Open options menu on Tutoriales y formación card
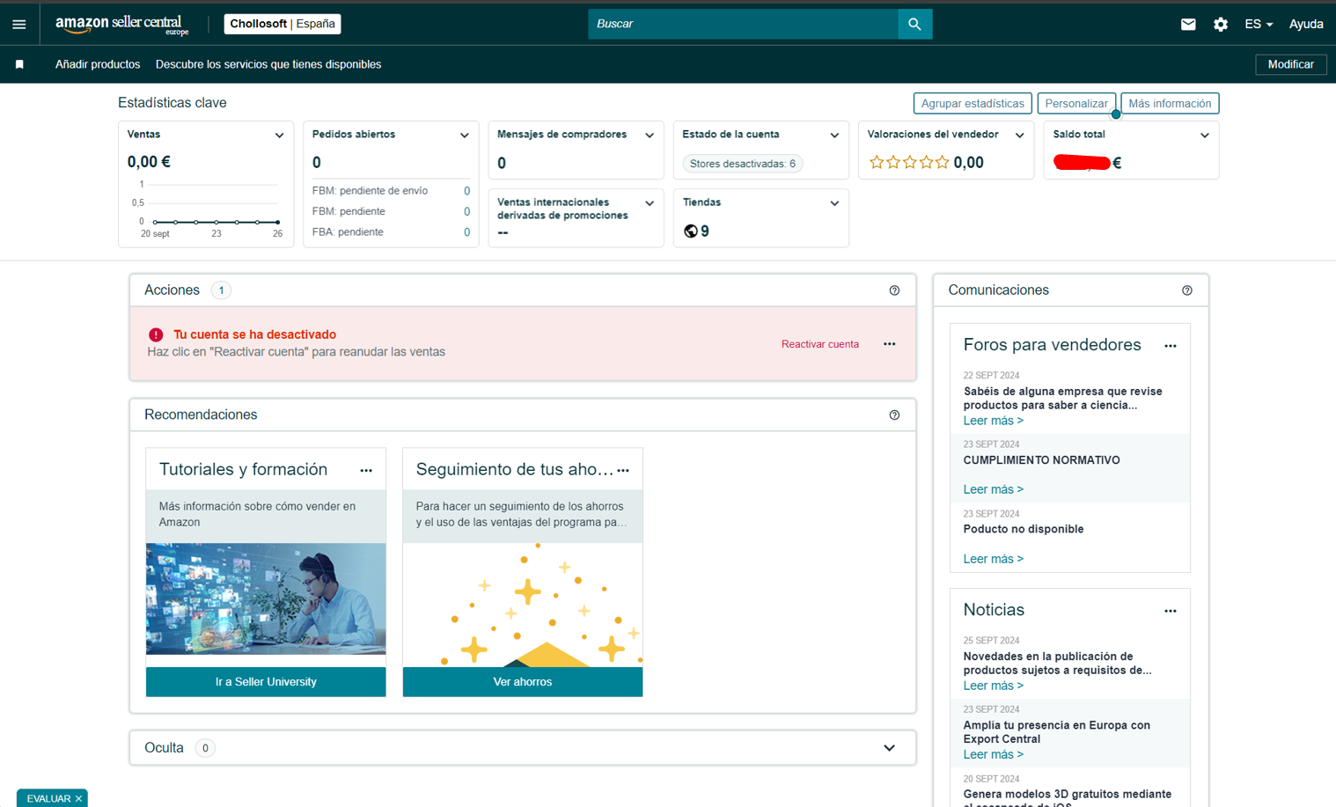The width and height of the screenshot is (1336, 807). pos(366,471)
